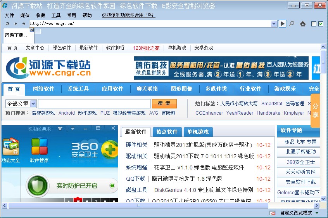Open the 媒体 menu
328x218 pixels.
25,15
